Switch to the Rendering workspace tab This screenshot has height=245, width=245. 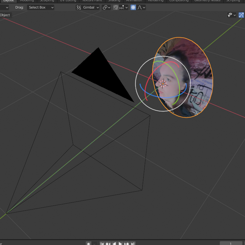[156, 1]
